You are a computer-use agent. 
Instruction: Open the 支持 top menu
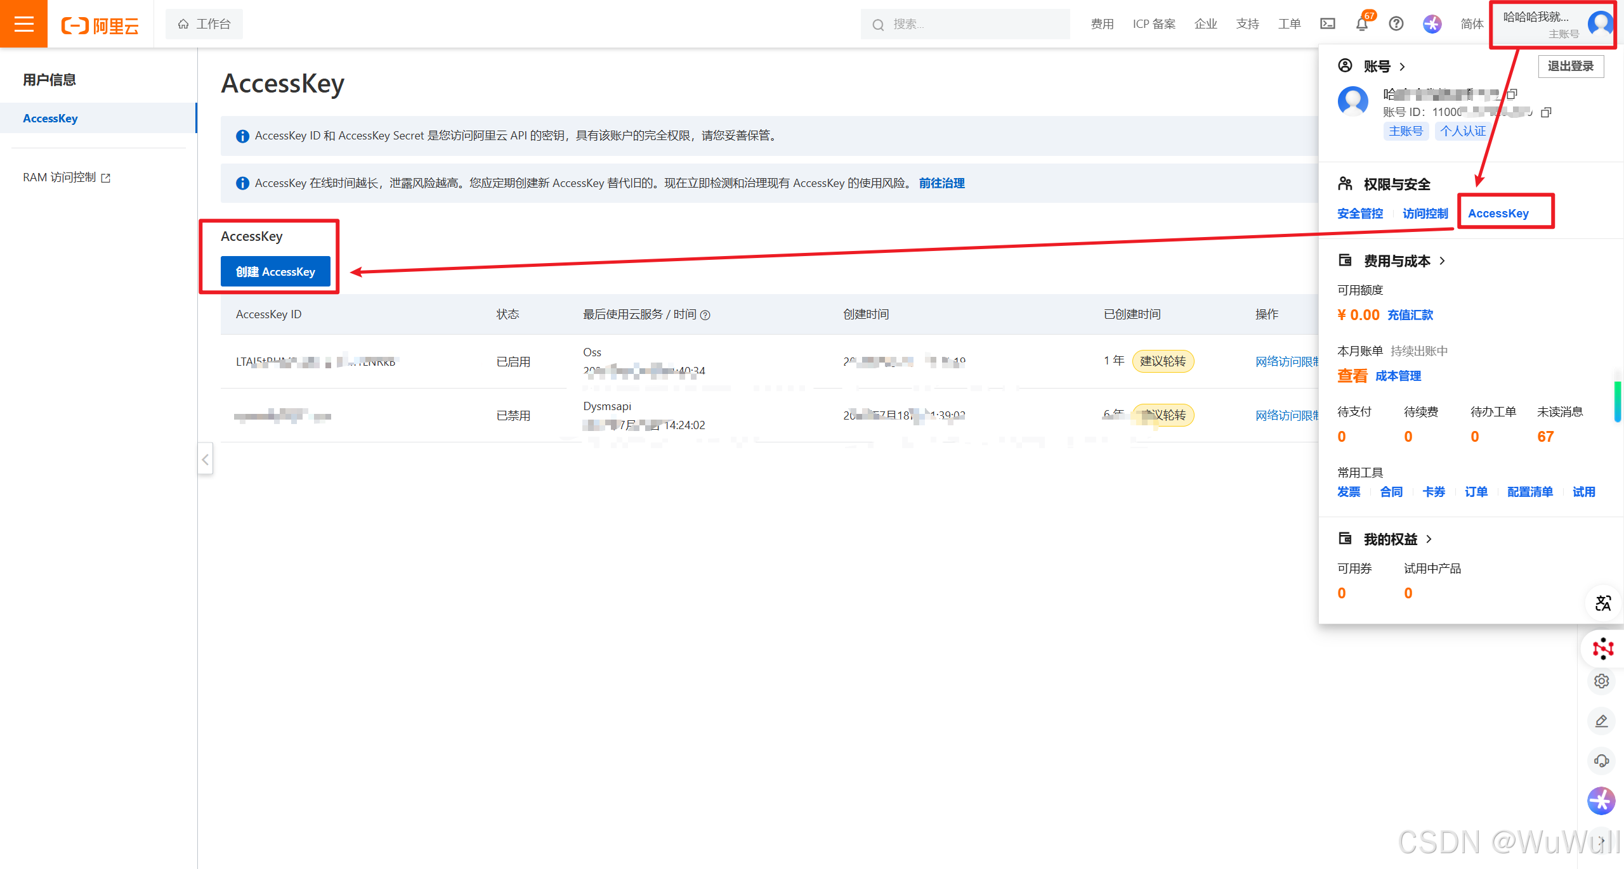[1247, 24]
